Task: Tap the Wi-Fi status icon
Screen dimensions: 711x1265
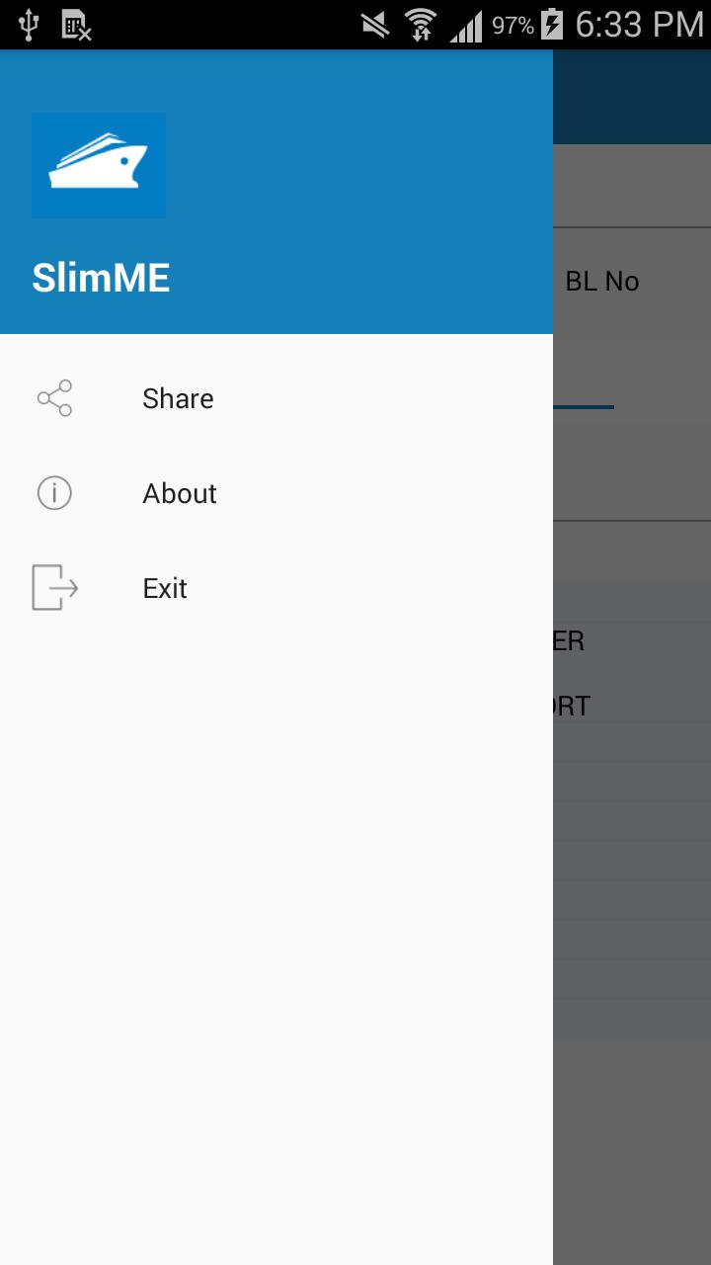Action: [x=421, y=25]
